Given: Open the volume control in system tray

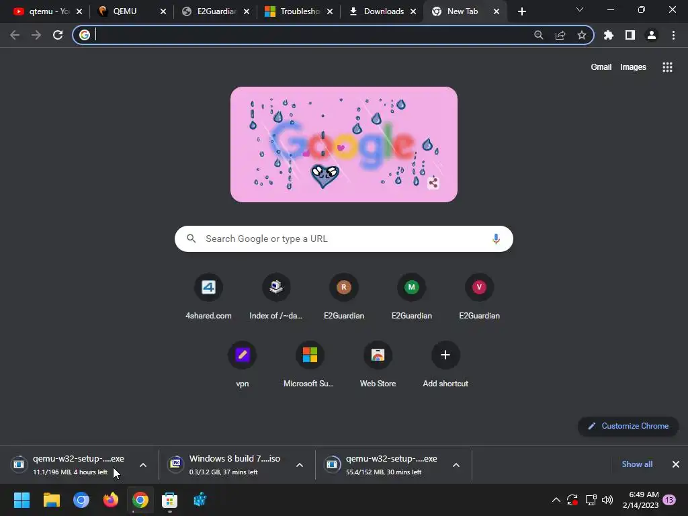Looking at the screenshot, I should coord(607,500).
